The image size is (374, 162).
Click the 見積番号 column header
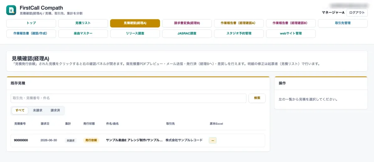(20, 124)
